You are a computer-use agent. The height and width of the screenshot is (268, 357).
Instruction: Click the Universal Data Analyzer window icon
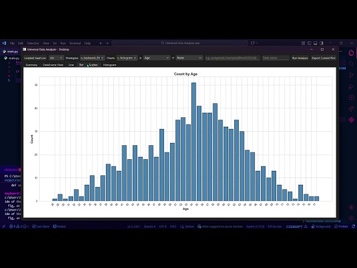tap(25, 49)
